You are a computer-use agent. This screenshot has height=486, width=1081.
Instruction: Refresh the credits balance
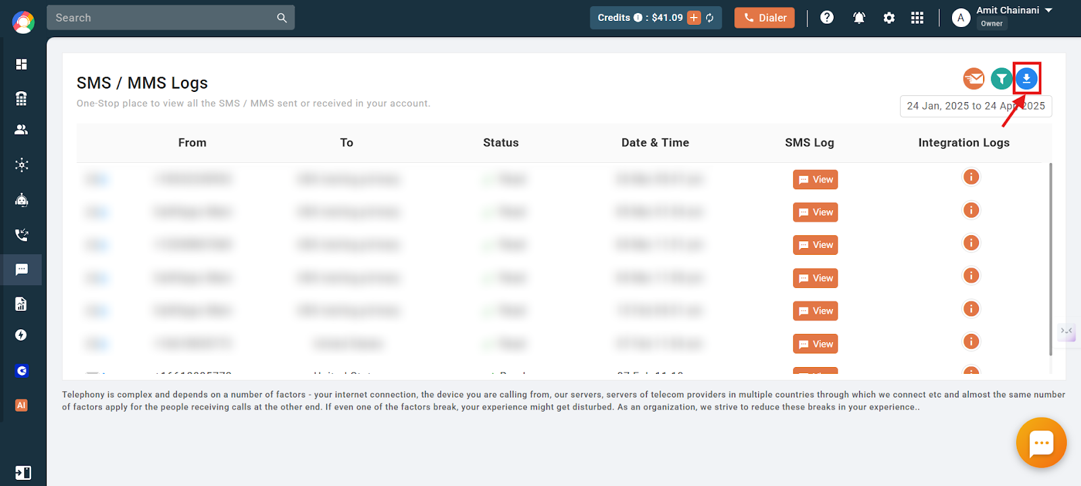710,18
